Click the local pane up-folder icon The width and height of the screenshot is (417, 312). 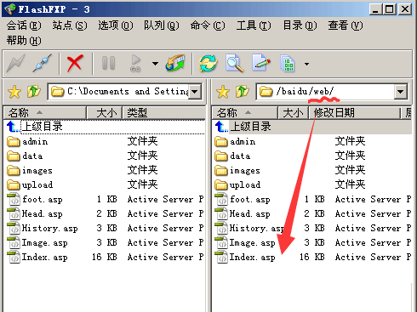[x=34, y=92]
